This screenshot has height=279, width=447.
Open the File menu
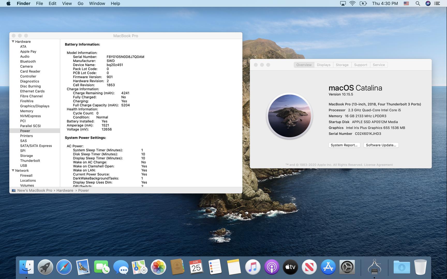pos(40,3)
